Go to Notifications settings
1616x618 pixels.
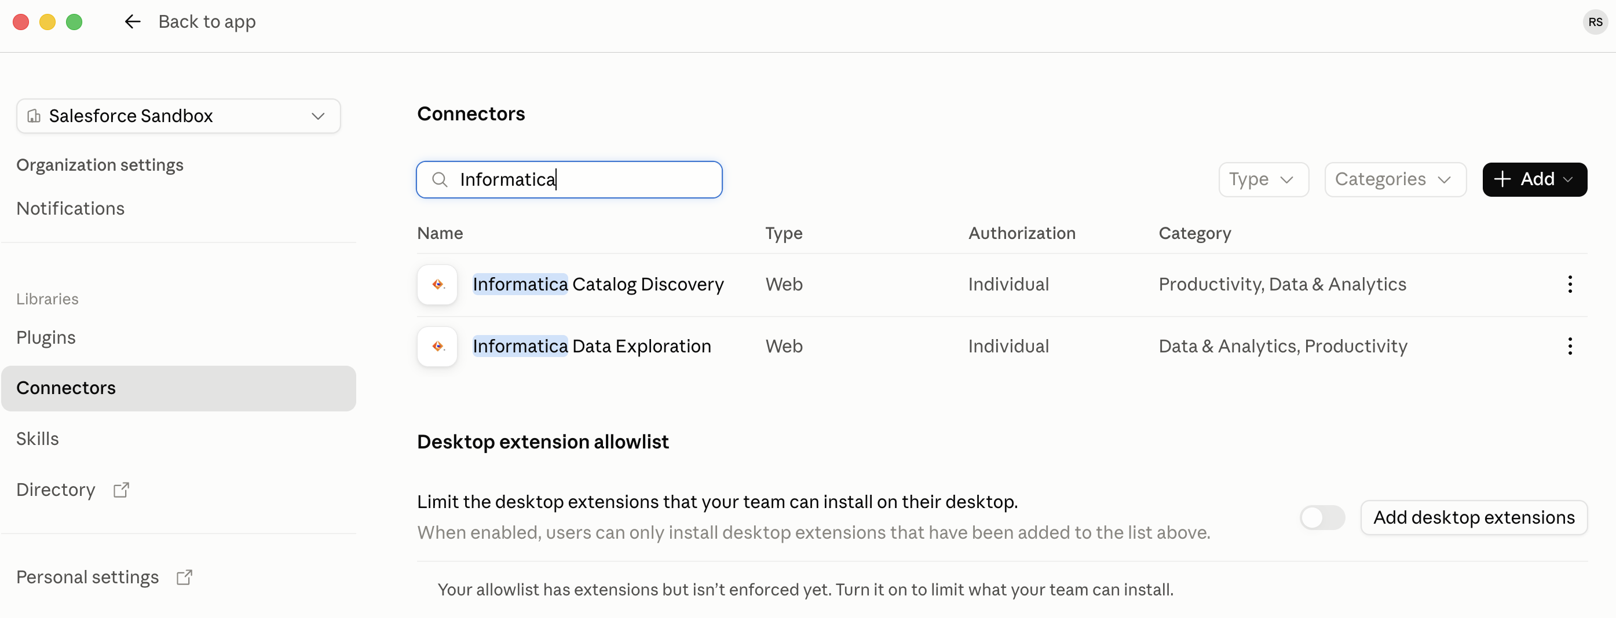pyautogui.click(x=70, y=209)
